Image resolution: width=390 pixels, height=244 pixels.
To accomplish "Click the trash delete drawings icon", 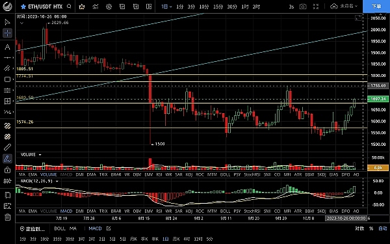I will point(7,217).
